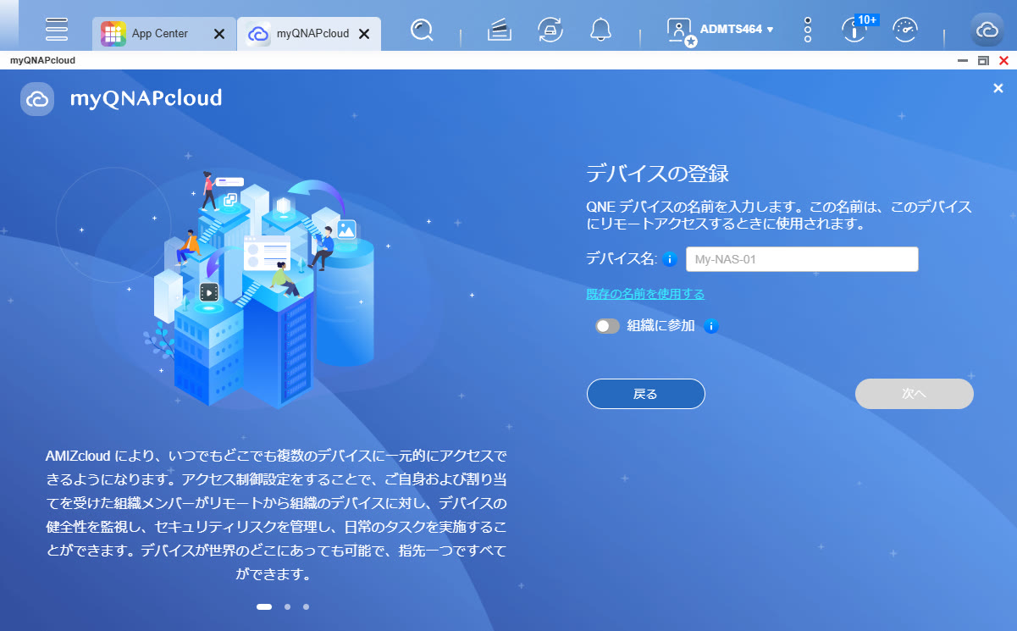Expand the ADMTS464 user dropdown

735,30
